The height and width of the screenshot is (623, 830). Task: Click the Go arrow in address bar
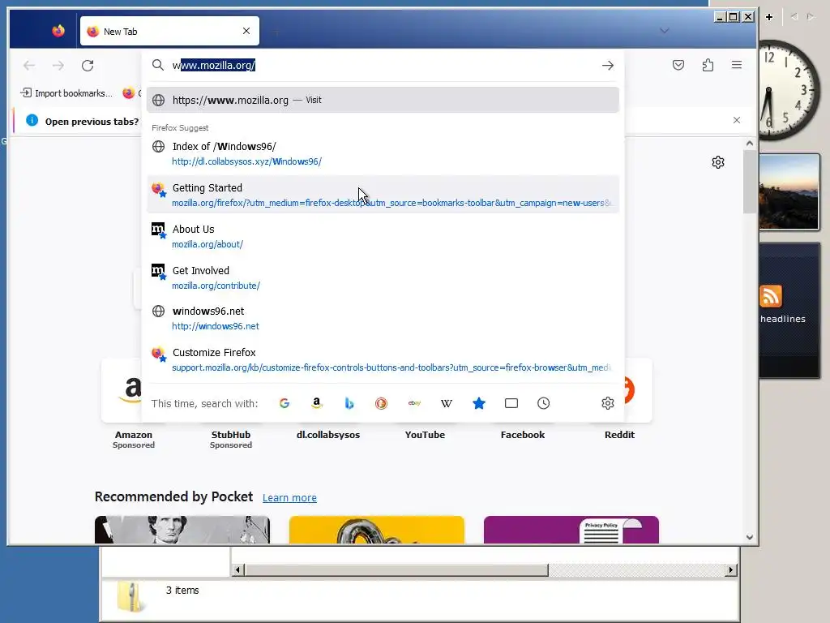[x=608, y=65]
